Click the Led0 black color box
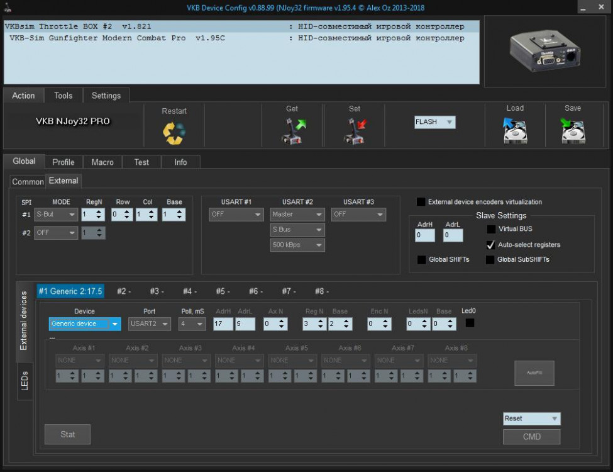This screenshot has width=613, height=472. [x=470, y=323]
